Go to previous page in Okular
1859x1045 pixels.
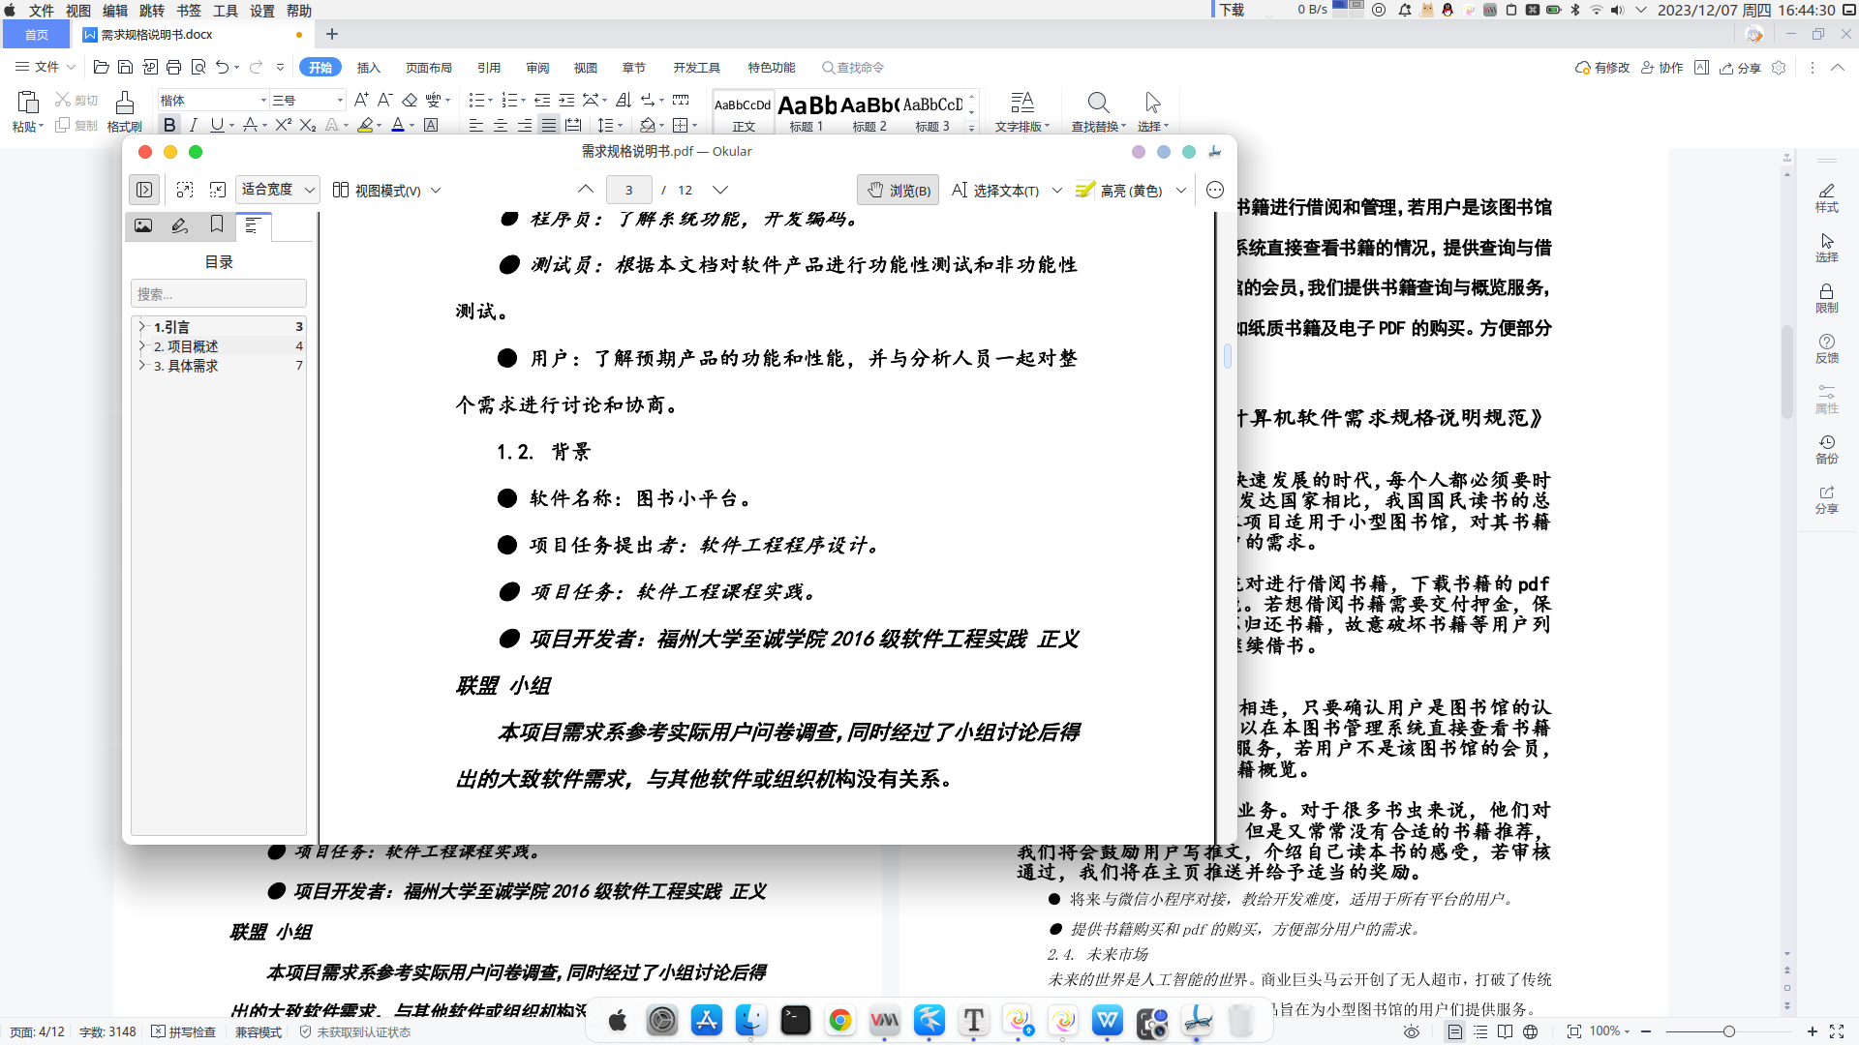586,190
